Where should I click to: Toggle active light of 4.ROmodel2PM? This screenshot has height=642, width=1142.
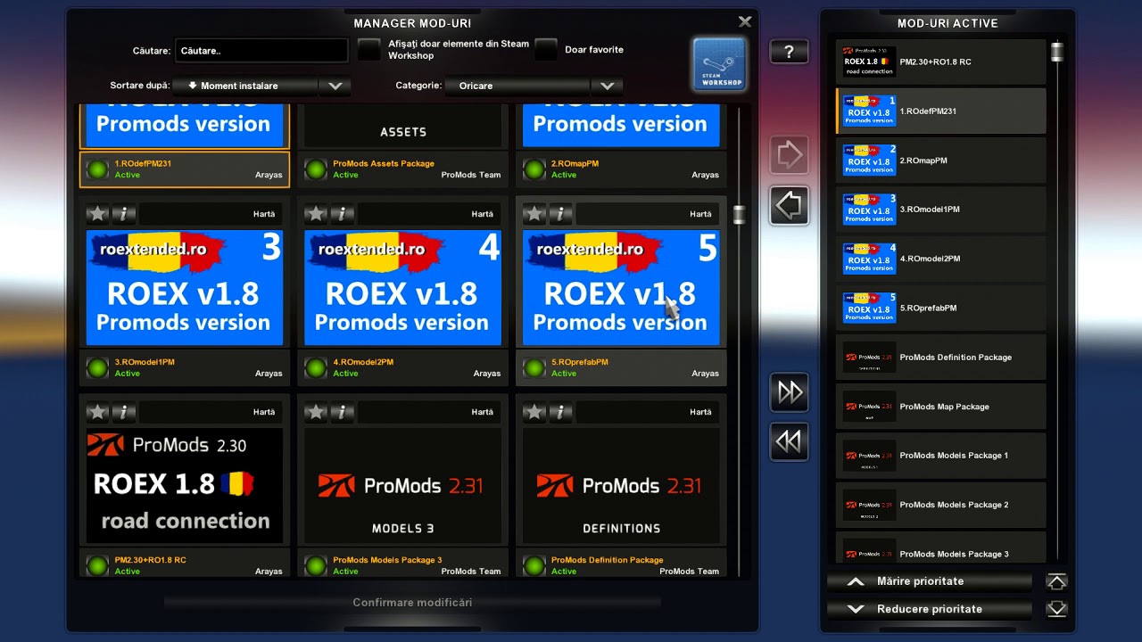pos(316,367)
